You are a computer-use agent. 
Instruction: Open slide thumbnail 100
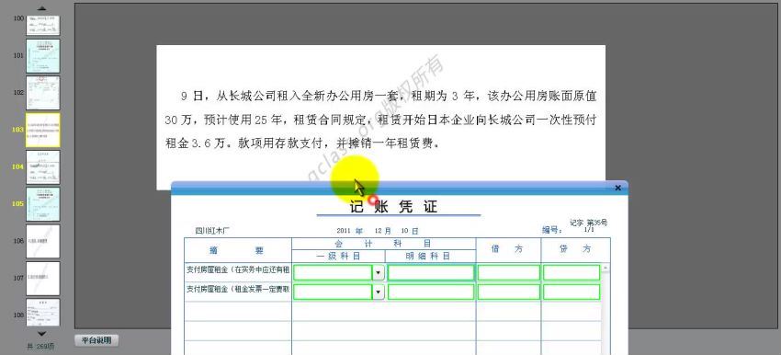click(x=43, y=25)
